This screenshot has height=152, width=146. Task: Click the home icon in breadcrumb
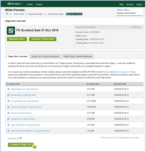pyautogui.click(x=7, y=14)
